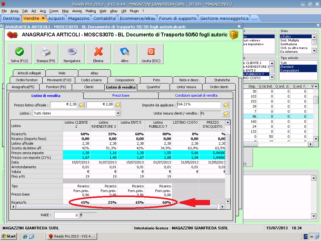Screen dimensions: 321x241
Task: Click folder icon beside the € 2,38 price field
Action: point(81,105)
